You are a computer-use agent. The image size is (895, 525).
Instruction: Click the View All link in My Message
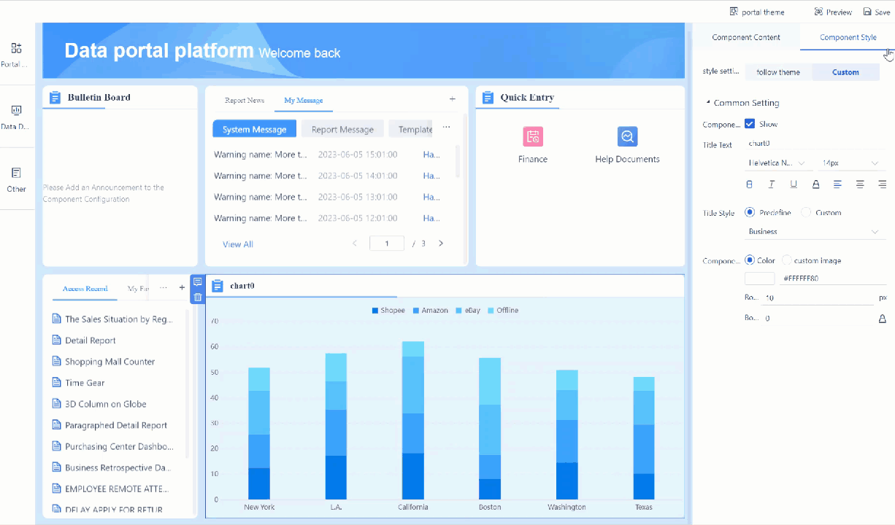[x=237, y=244]
